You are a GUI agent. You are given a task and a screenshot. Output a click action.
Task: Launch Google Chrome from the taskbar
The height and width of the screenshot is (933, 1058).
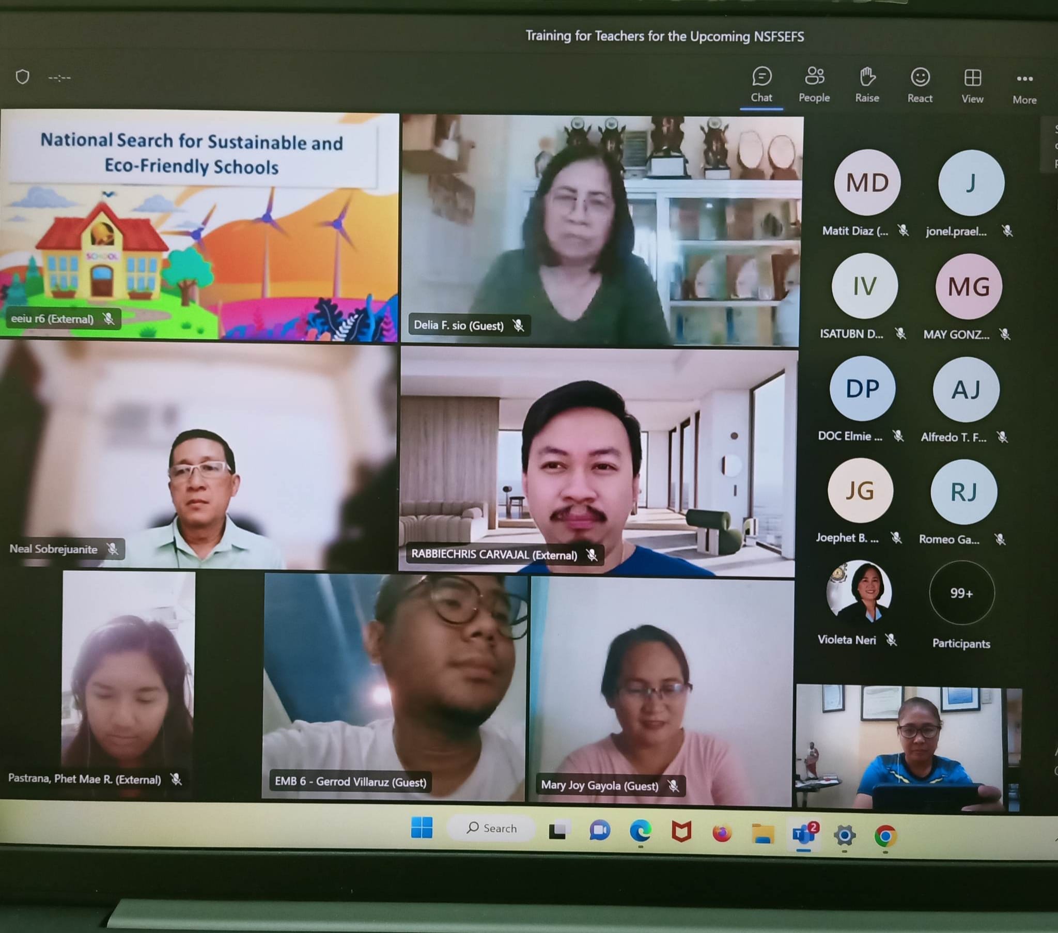[x=885, y=836]
